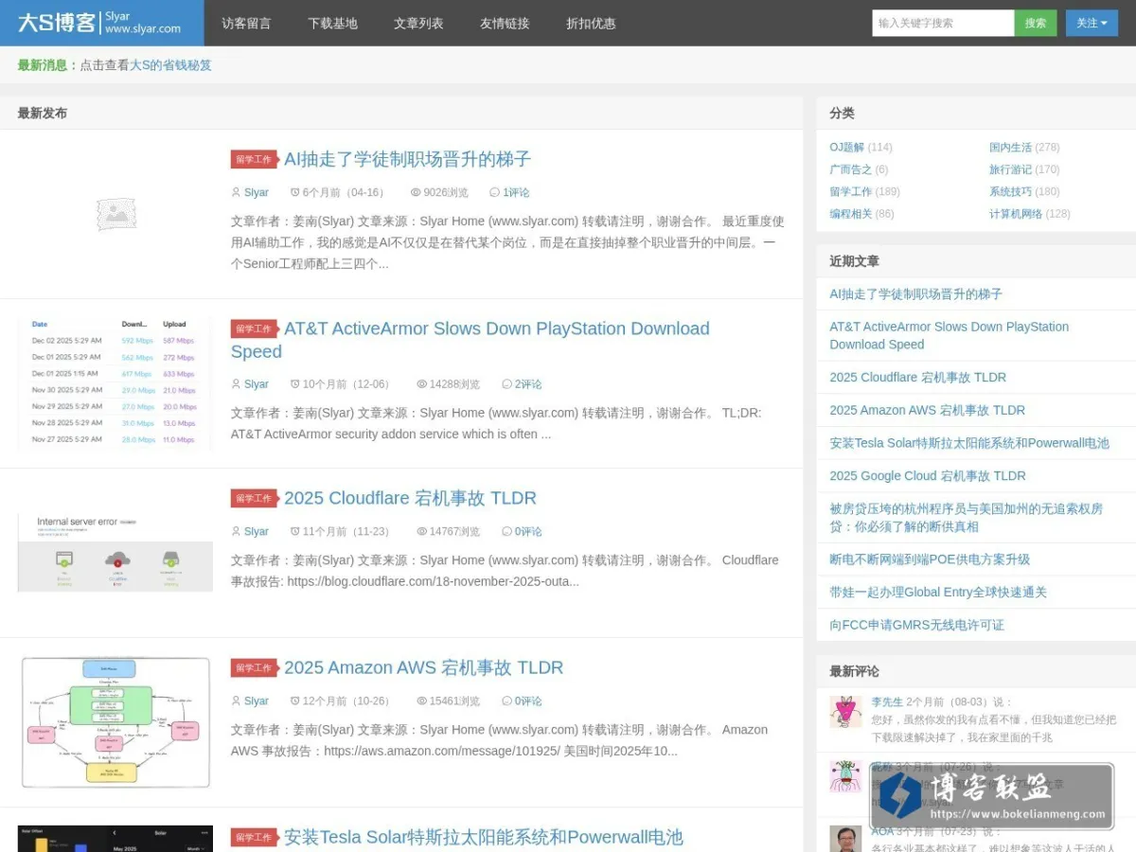The width and height of the screenshot is (1136, 852).
Task: Select the 计算机网络 category
Action: (x=1016, y=214)
